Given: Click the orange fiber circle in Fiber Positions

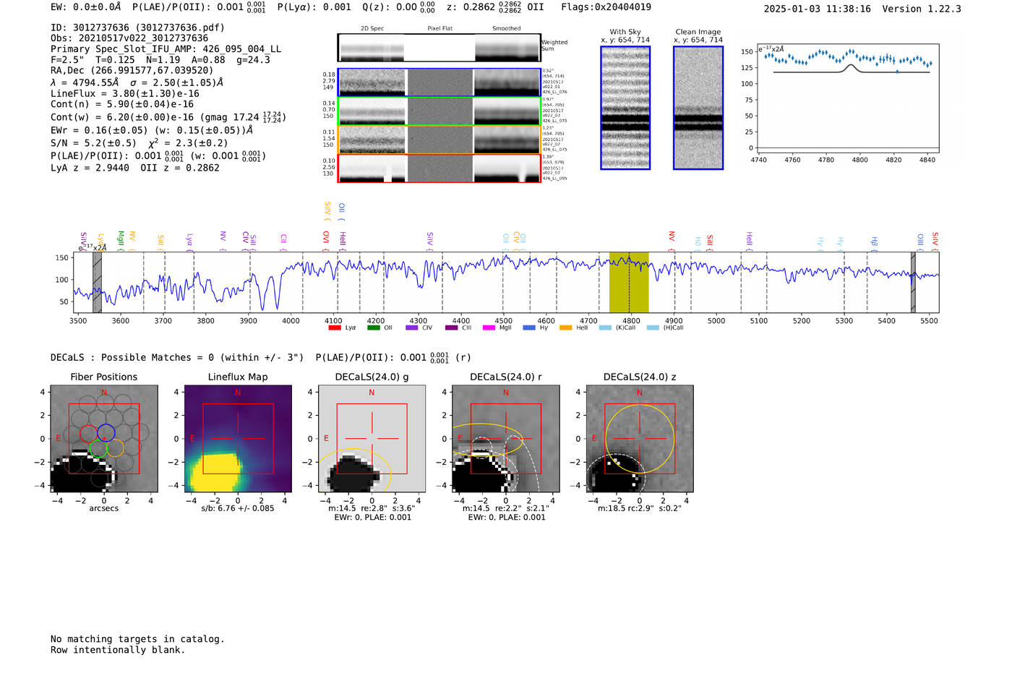Looking at the screenshot, I should (115, 448).
